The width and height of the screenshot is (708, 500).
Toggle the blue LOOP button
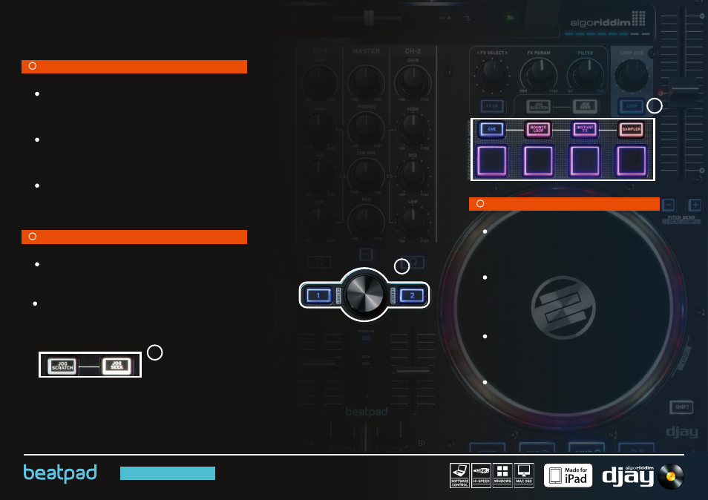pyautogui.click(x=632, y=107)
